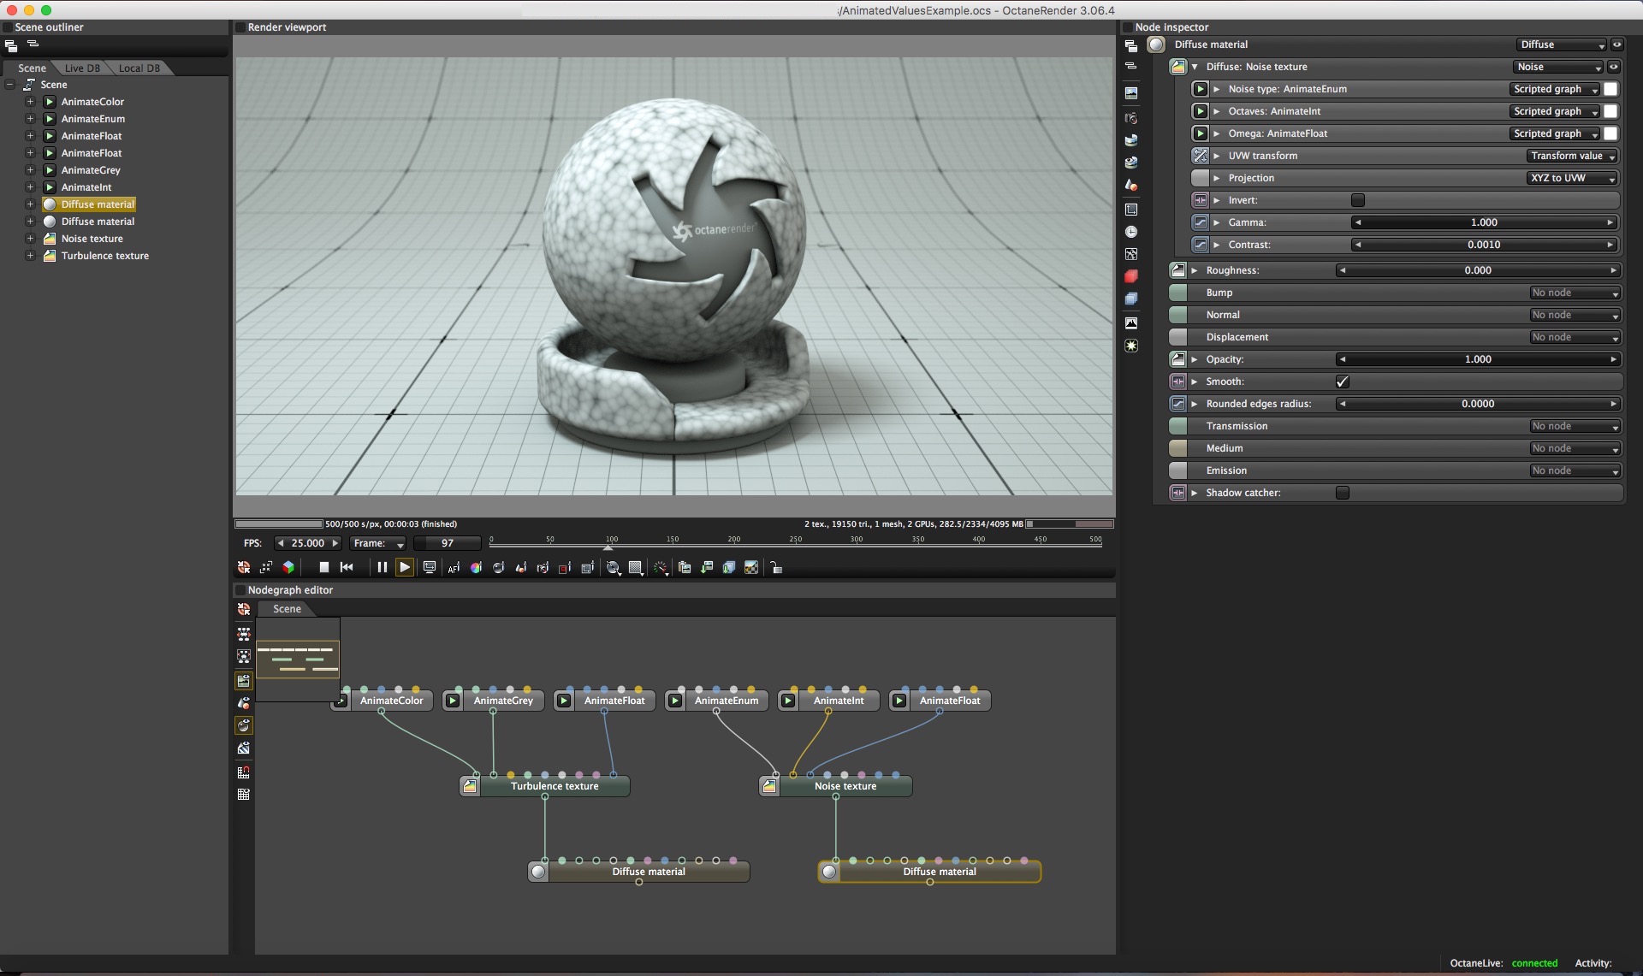This screenshot has width=1643, height=976.
Task: Expand the AnimateColor tree item
Action: [x=30, y=102]
